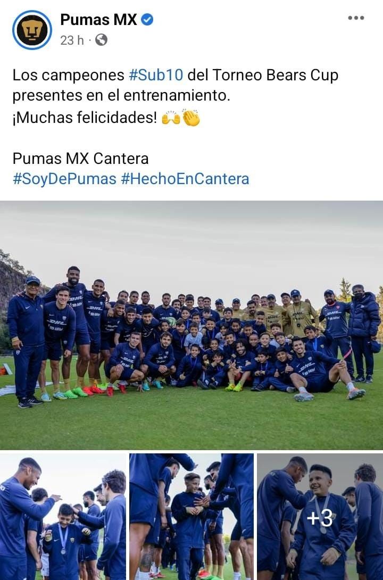Click the ¡Muchas felicidades! text
Screen dimensions: 383x580
(85, 118)
